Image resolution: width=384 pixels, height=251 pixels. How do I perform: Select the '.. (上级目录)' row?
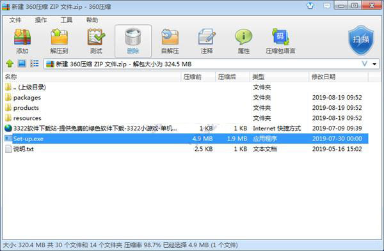[x=186, y=87]
